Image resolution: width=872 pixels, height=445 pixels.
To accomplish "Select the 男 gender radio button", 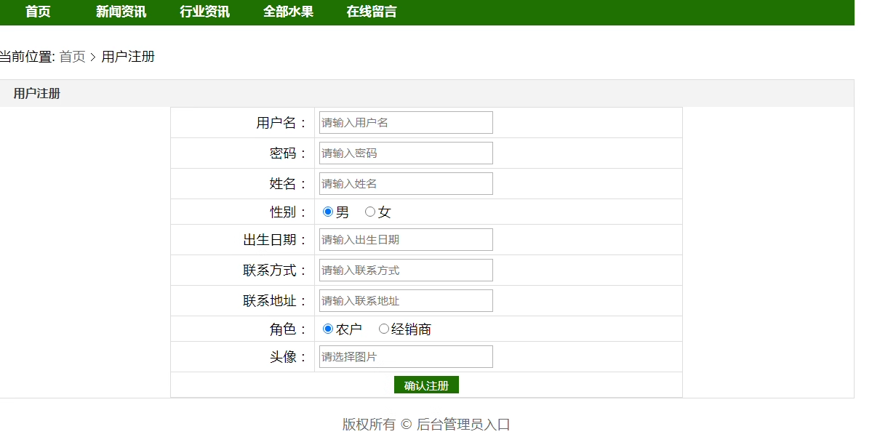I will tap(328, 212).
